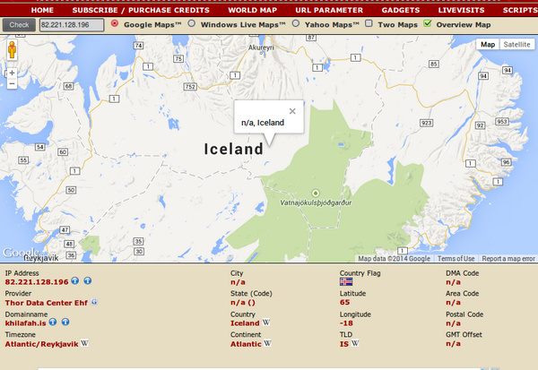Click second info icon on Domainname row
Screen dimensions: 538x370
point(65,322)
